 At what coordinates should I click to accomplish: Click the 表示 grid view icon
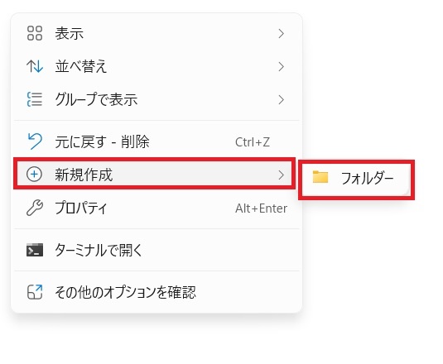tap(35, 33)
